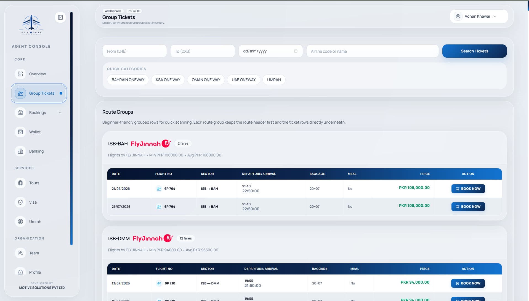
Task: Select the OMAN ONE WAY quick category
Action: pos(206,80)
